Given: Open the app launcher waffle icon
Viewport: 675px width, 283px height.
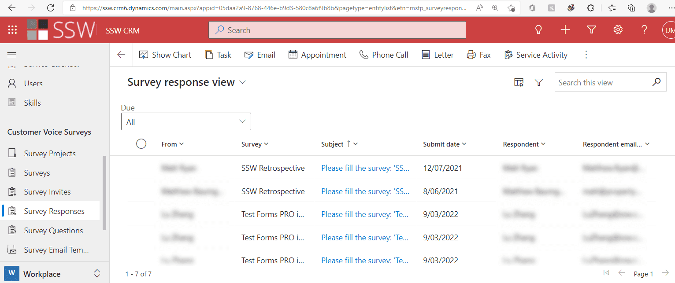Looking at the screenshot, I should click(12, 30).
